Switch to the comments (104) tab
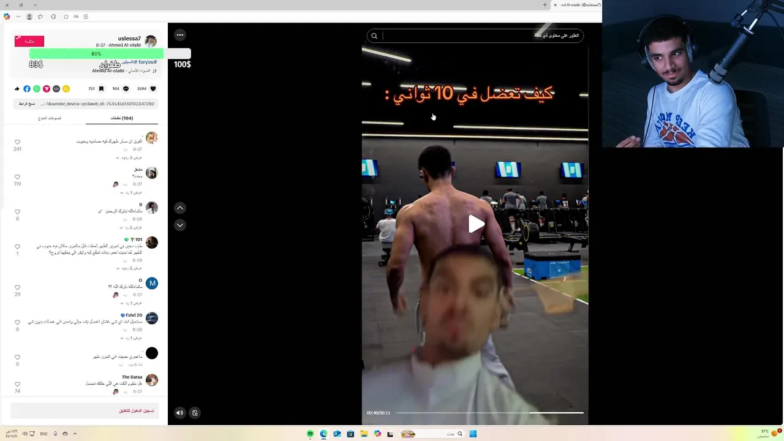The image size is (784, 441). tap(122, 118)
